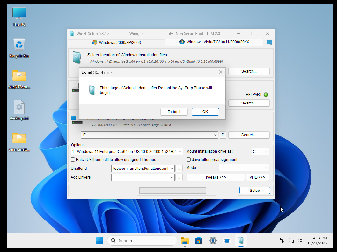Switch to Windows 2000/XP/2003 tab
Screen dimensions: 337x252
pyautogui.click(x=116, y=42)
